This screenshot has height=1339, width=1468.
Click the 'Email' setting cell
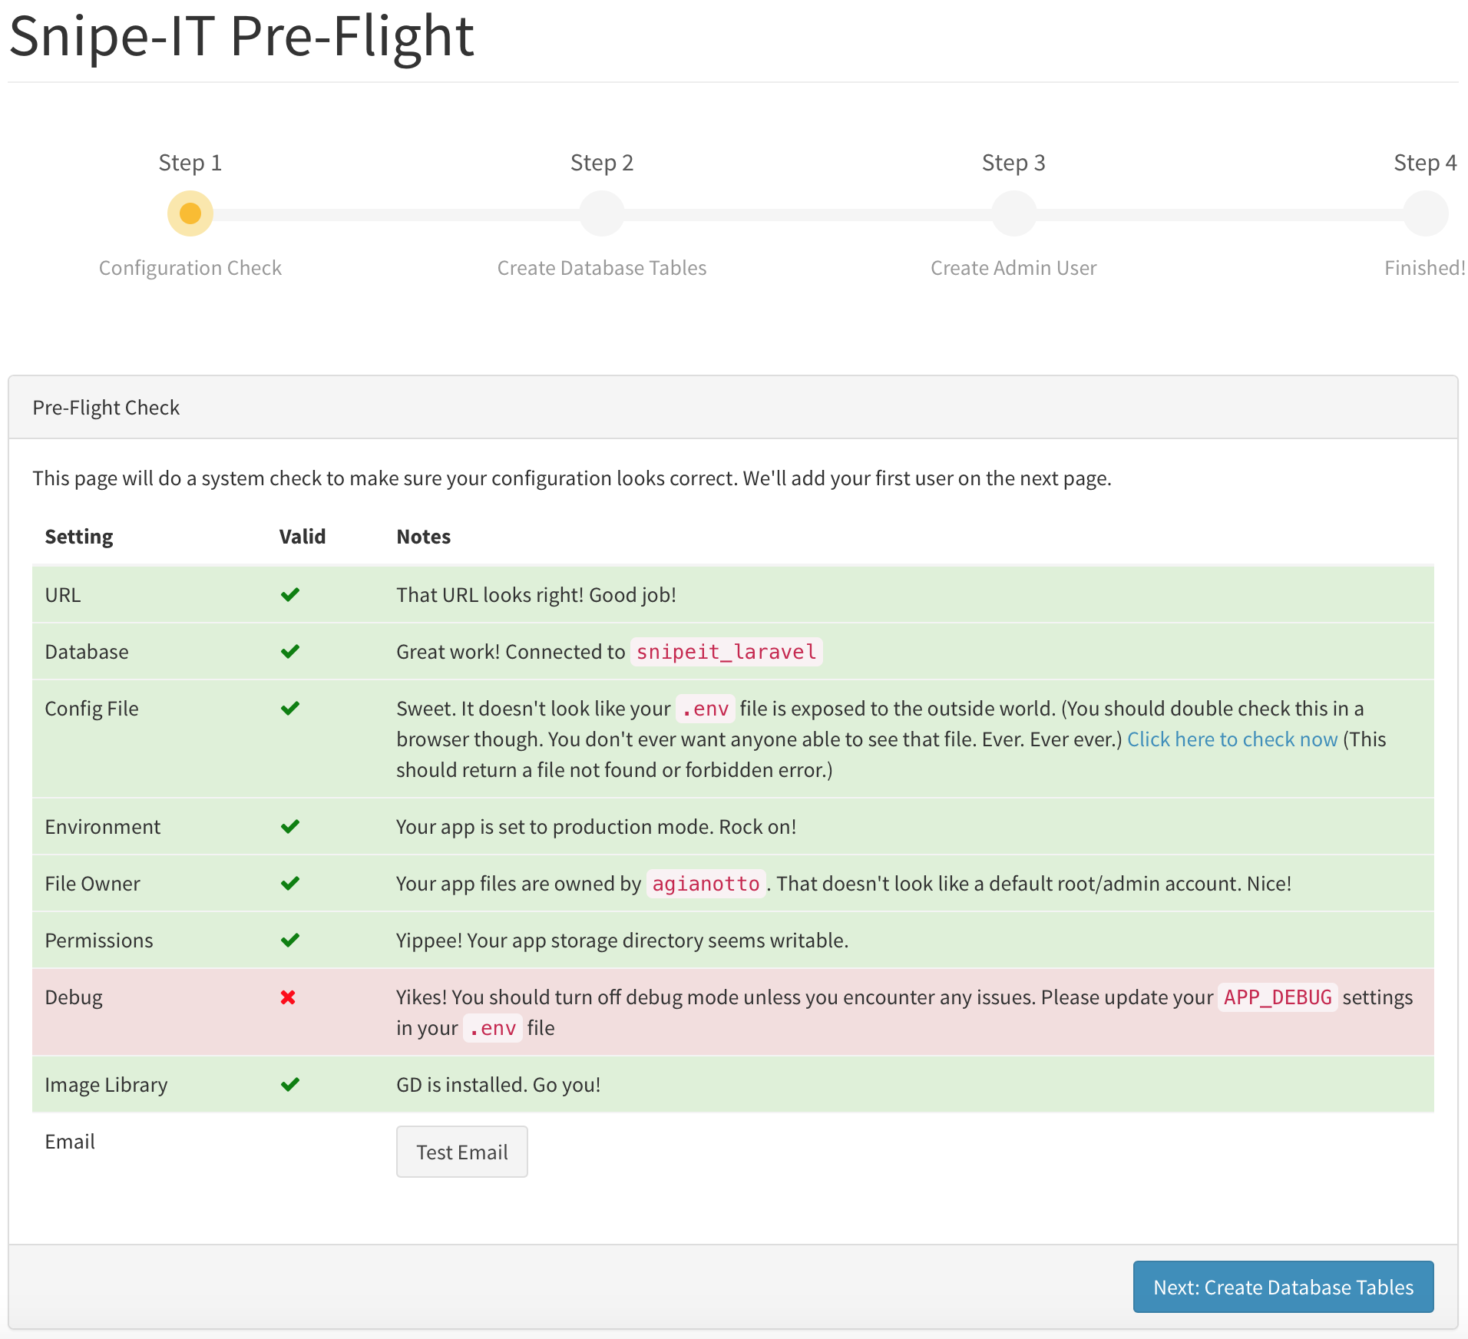(70, 1142)
